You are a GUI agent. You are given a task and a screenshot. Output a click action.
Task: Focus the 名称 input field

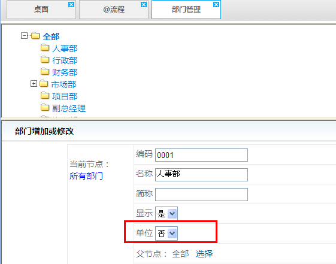tap(201, 175)
